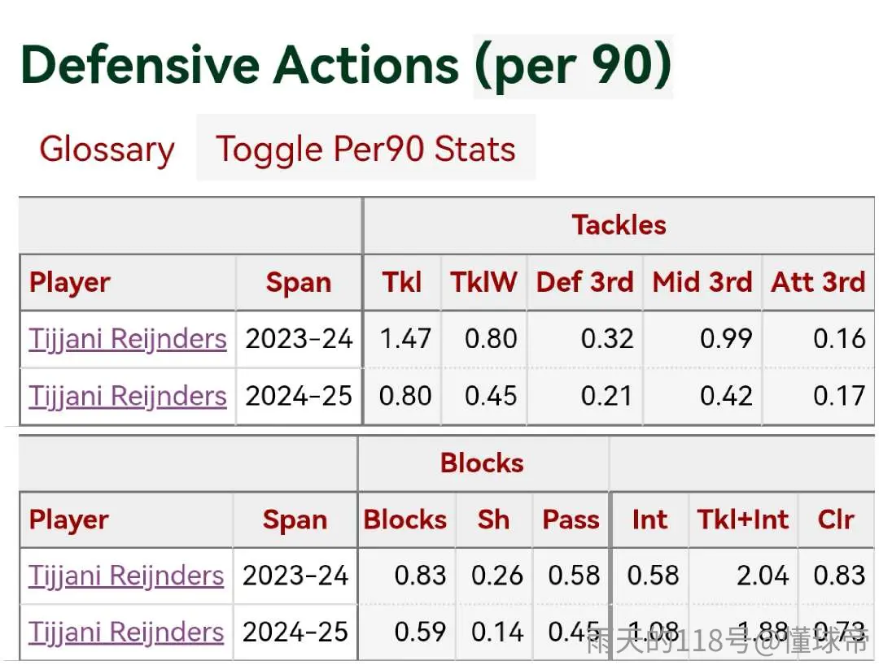Sort by Blocks column header
This screenshot has height=665, width=879.
[405, 519]
